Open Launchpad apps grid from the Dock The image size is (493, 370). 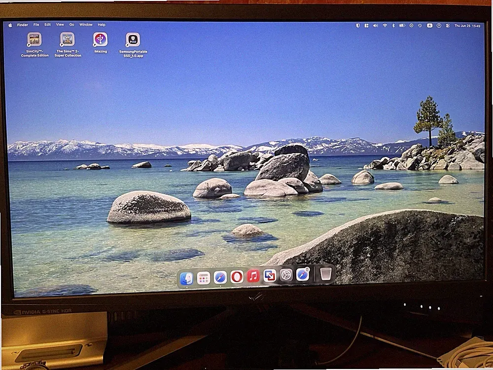204,278
